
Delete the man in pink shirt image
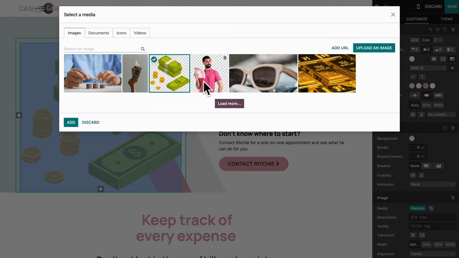225,58
